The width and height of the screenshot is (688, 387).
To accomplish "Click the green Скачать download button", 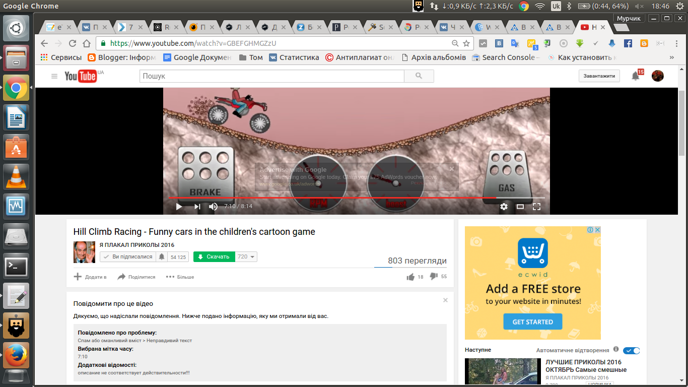I will 214,257.
